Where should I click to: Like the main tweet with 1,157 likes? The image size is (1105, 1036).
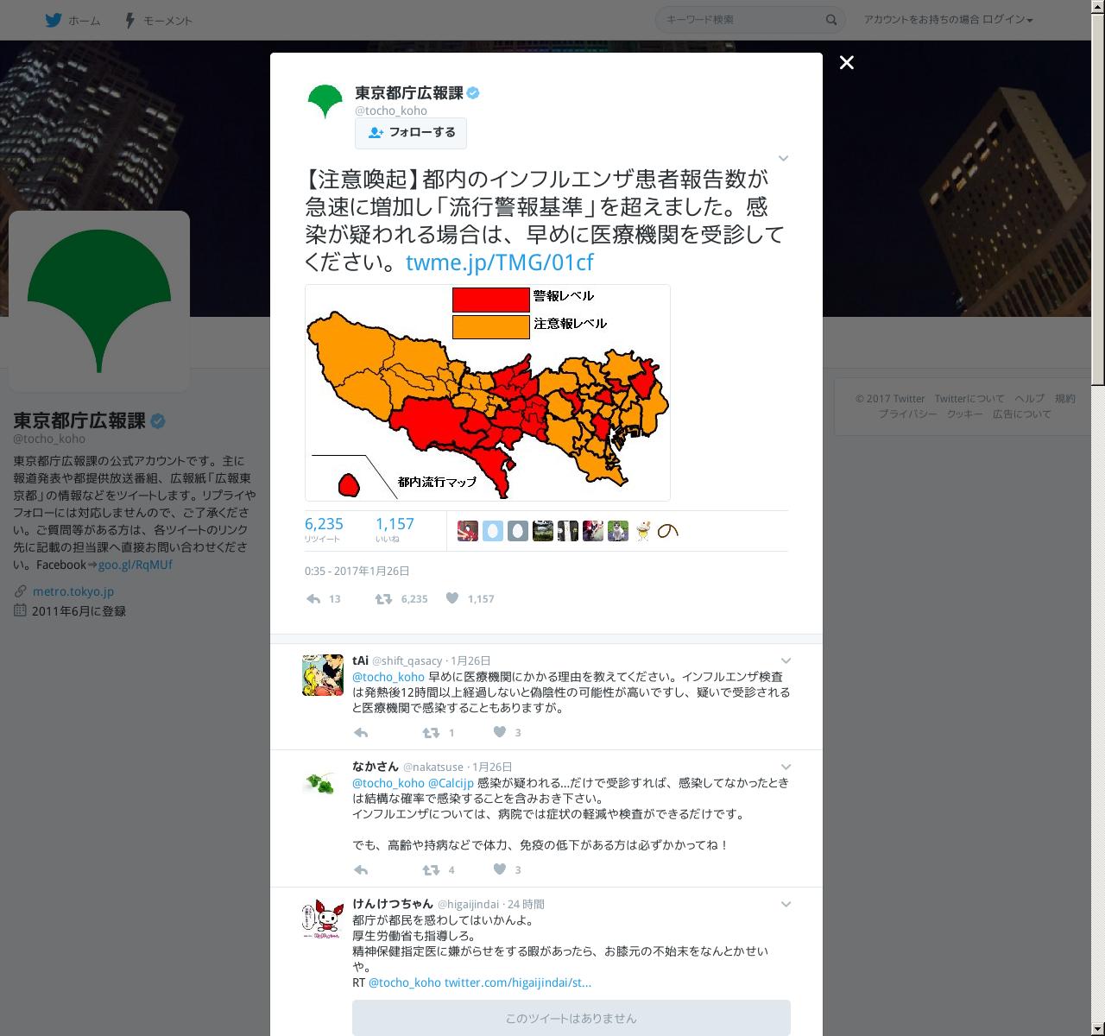[x=452, y=597]
